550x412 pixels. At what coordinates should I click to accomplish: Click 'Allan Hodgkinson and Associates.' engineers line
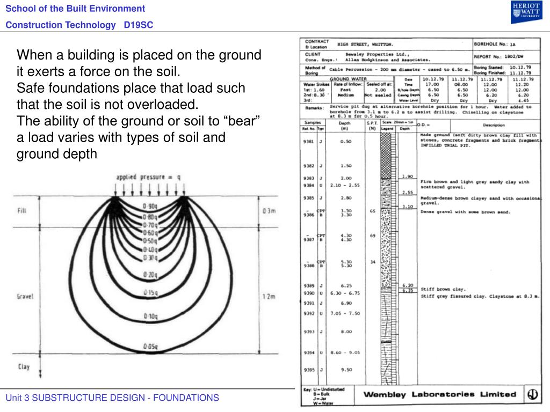(387, 60)
